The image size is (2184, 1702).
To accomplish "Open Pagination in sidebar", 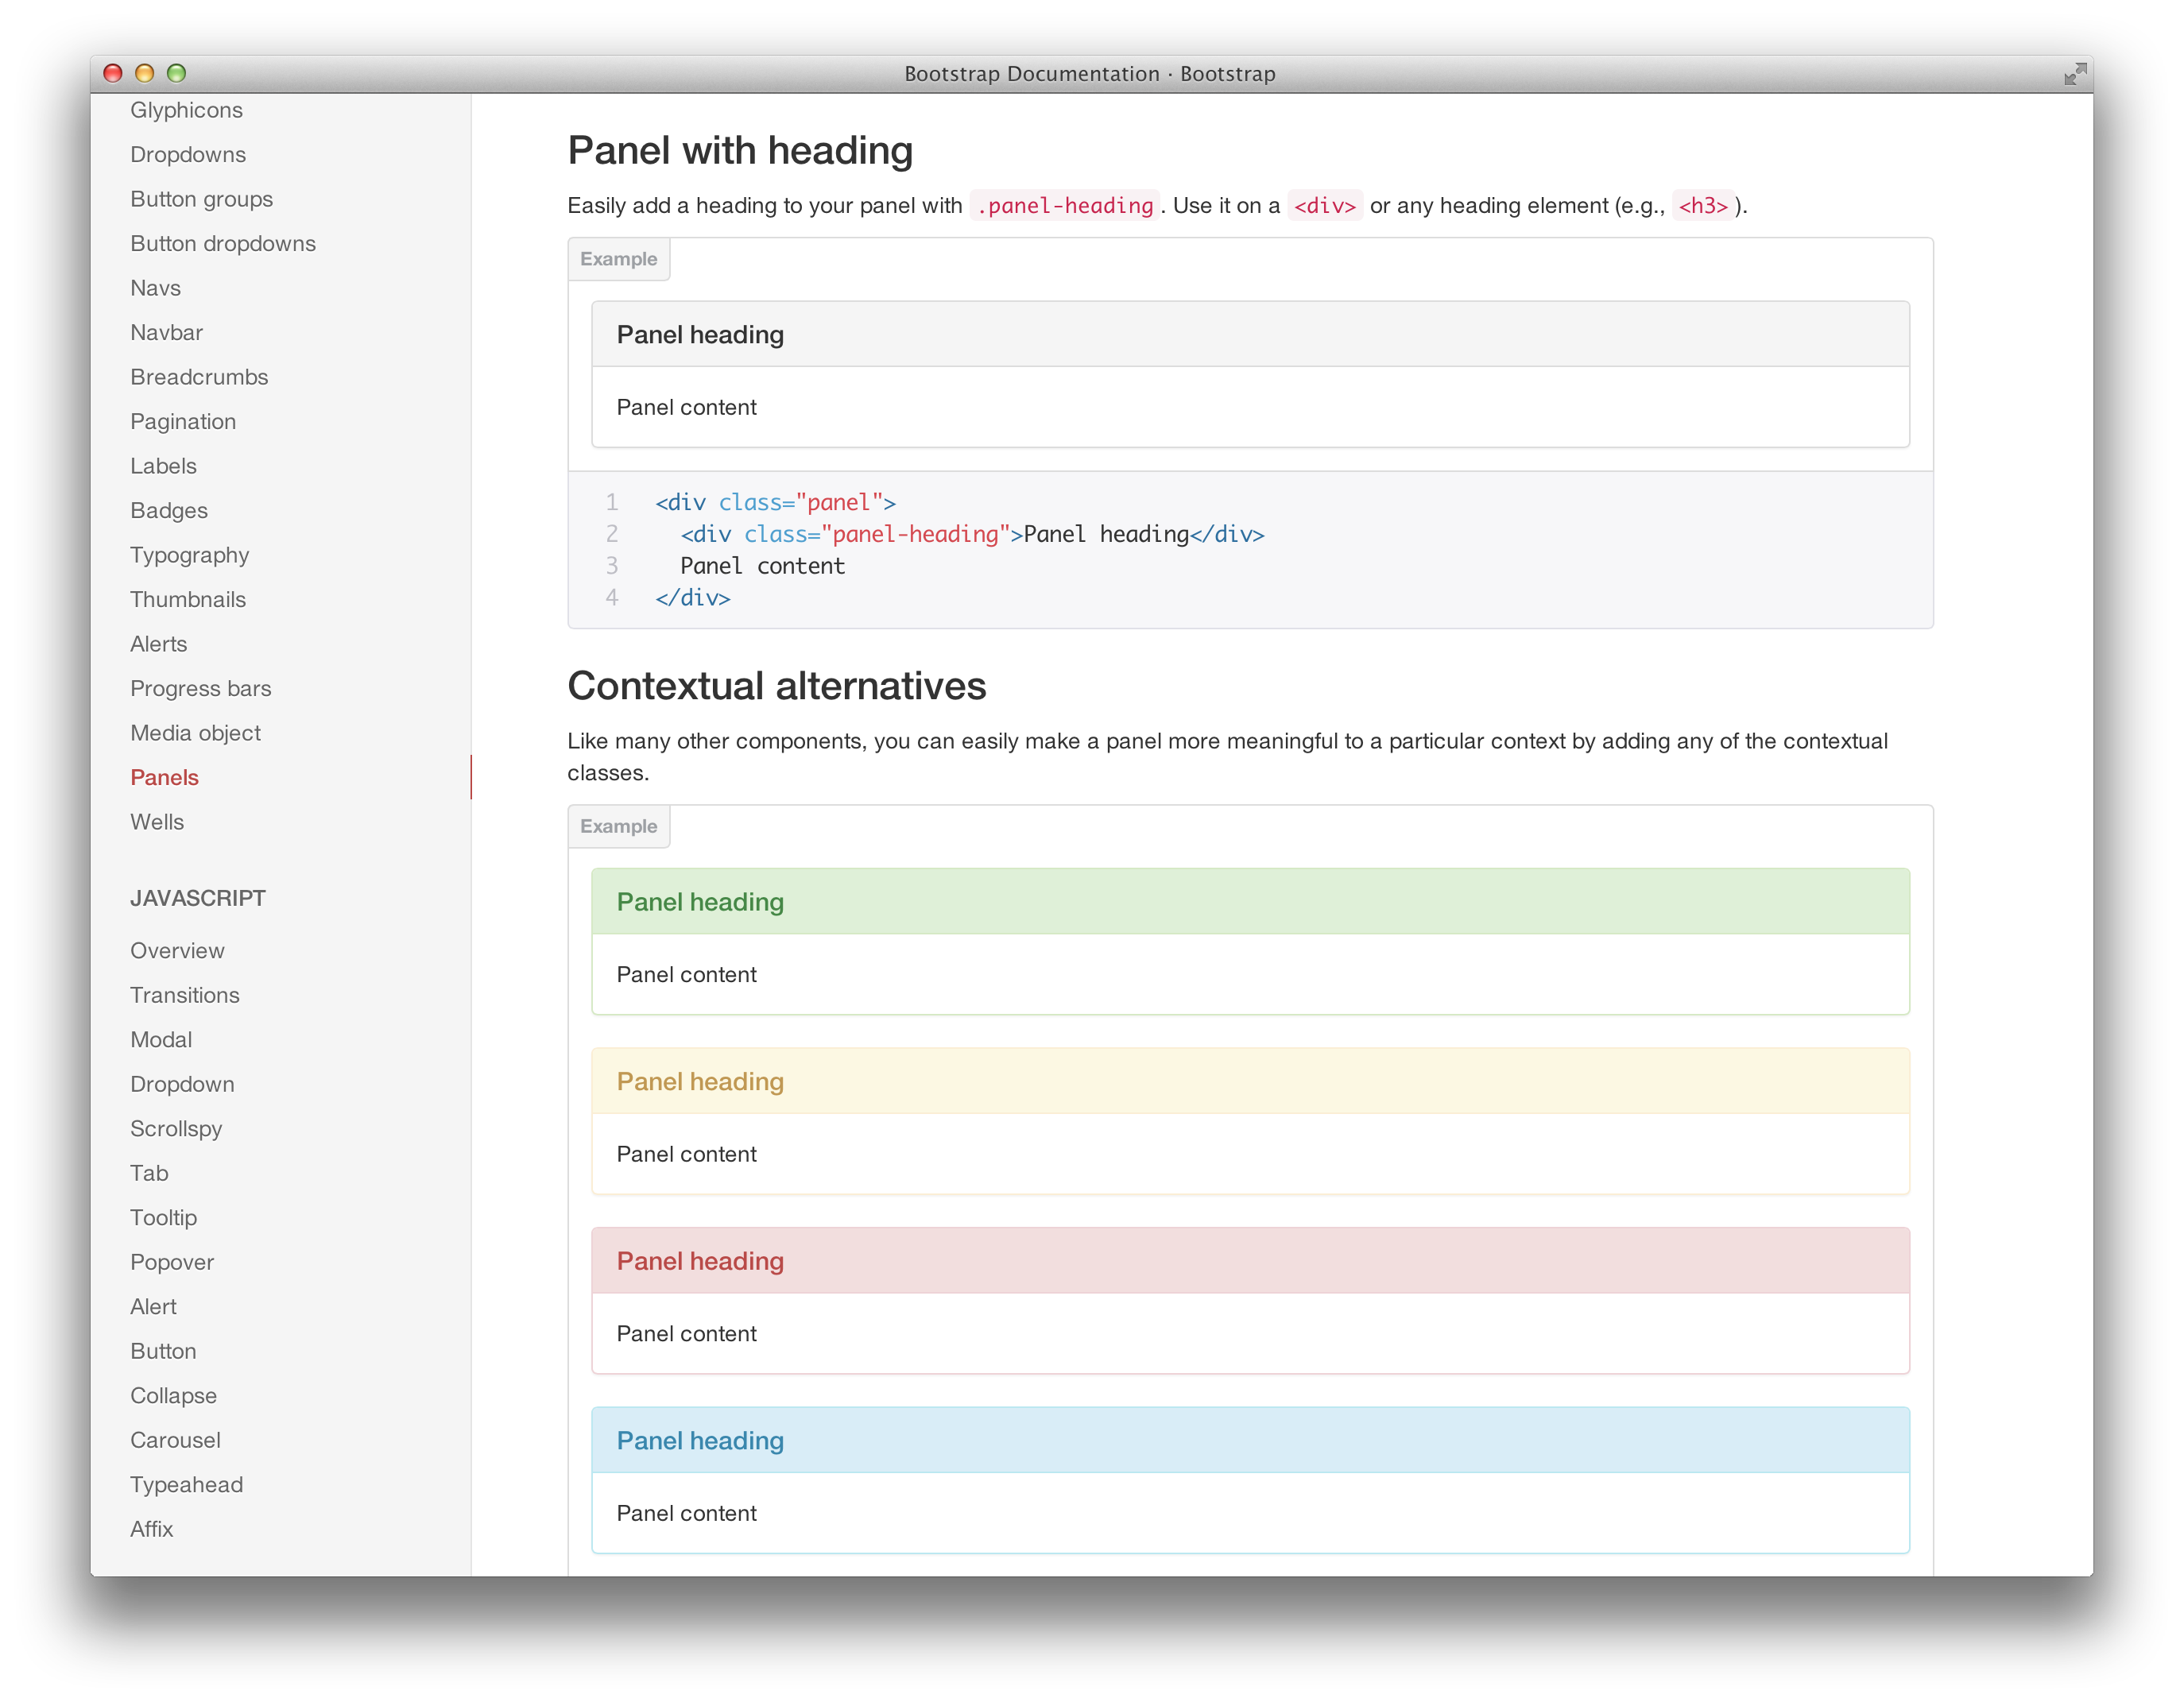I will tap(183, 421).
